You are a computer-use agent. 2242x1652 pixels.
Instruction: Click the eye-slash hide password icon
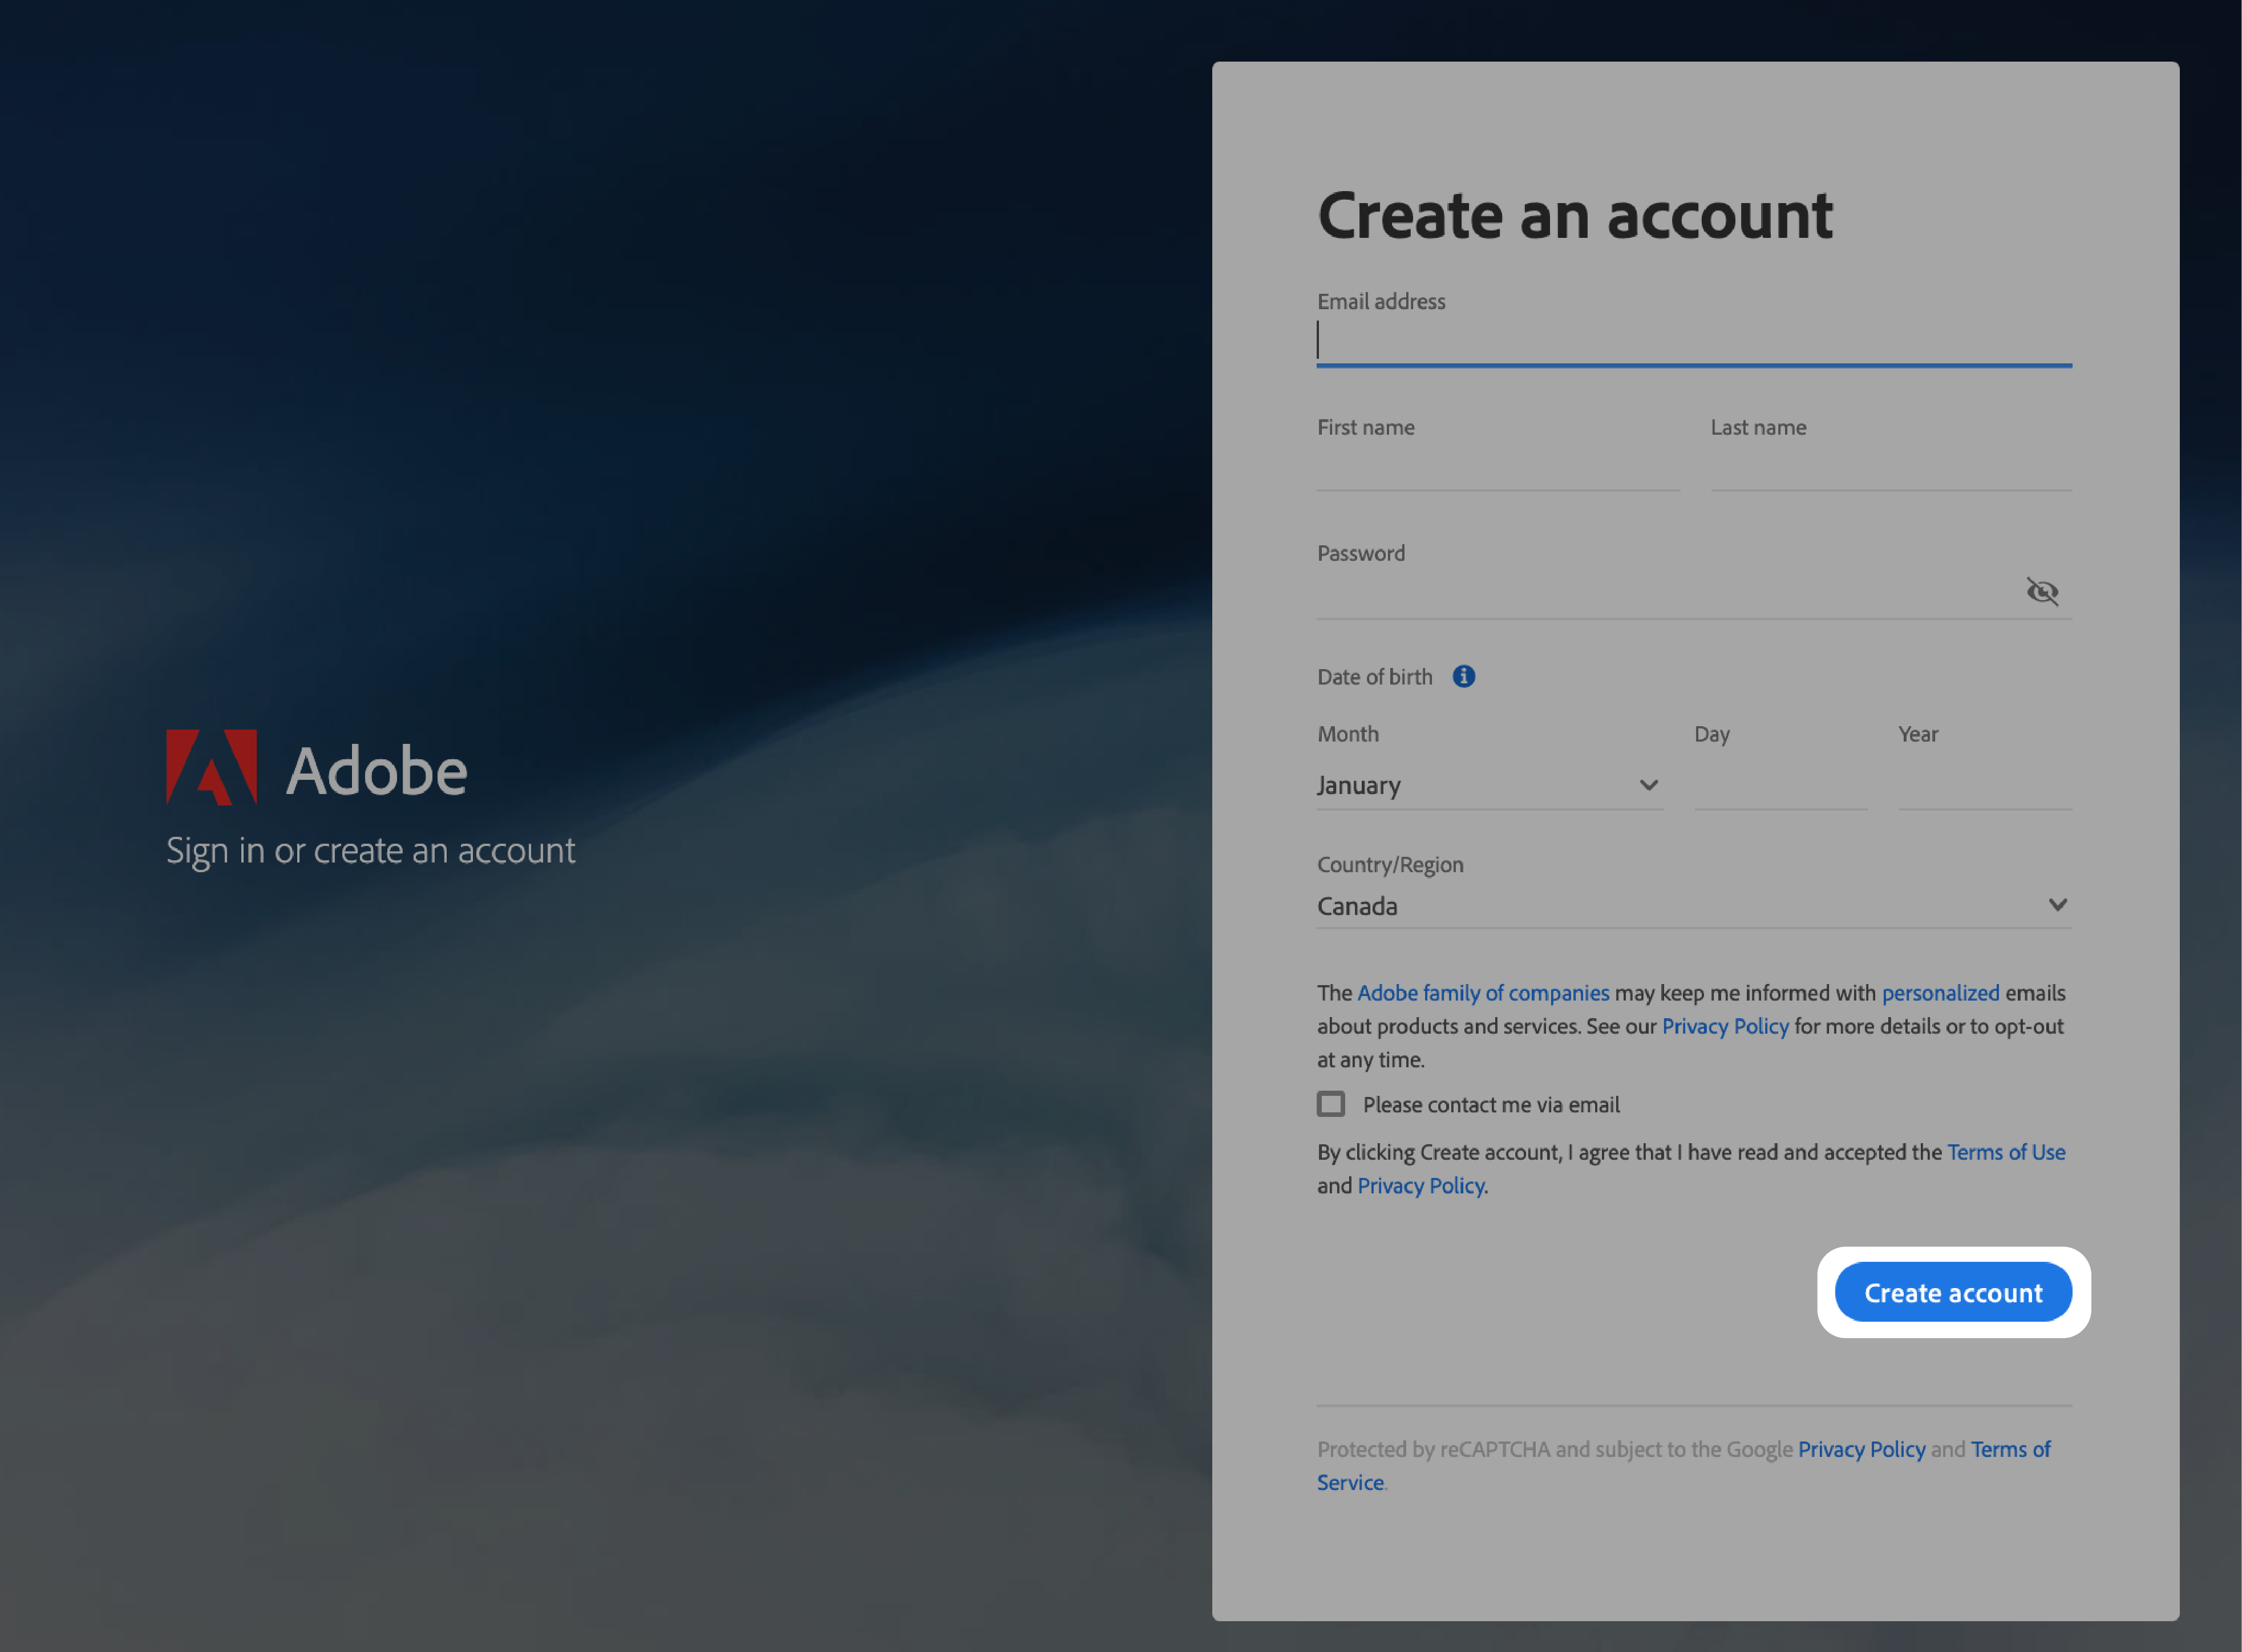(2043, 590)
